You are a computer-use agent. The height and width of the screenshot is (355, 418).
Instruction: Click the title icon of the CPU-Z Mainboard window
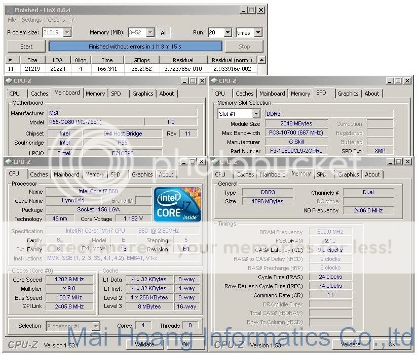point(9,81)
